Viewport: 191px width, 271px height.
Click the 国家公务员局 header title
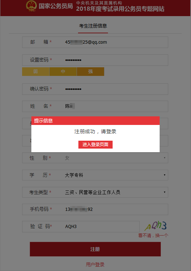click(x=56, y=6)
